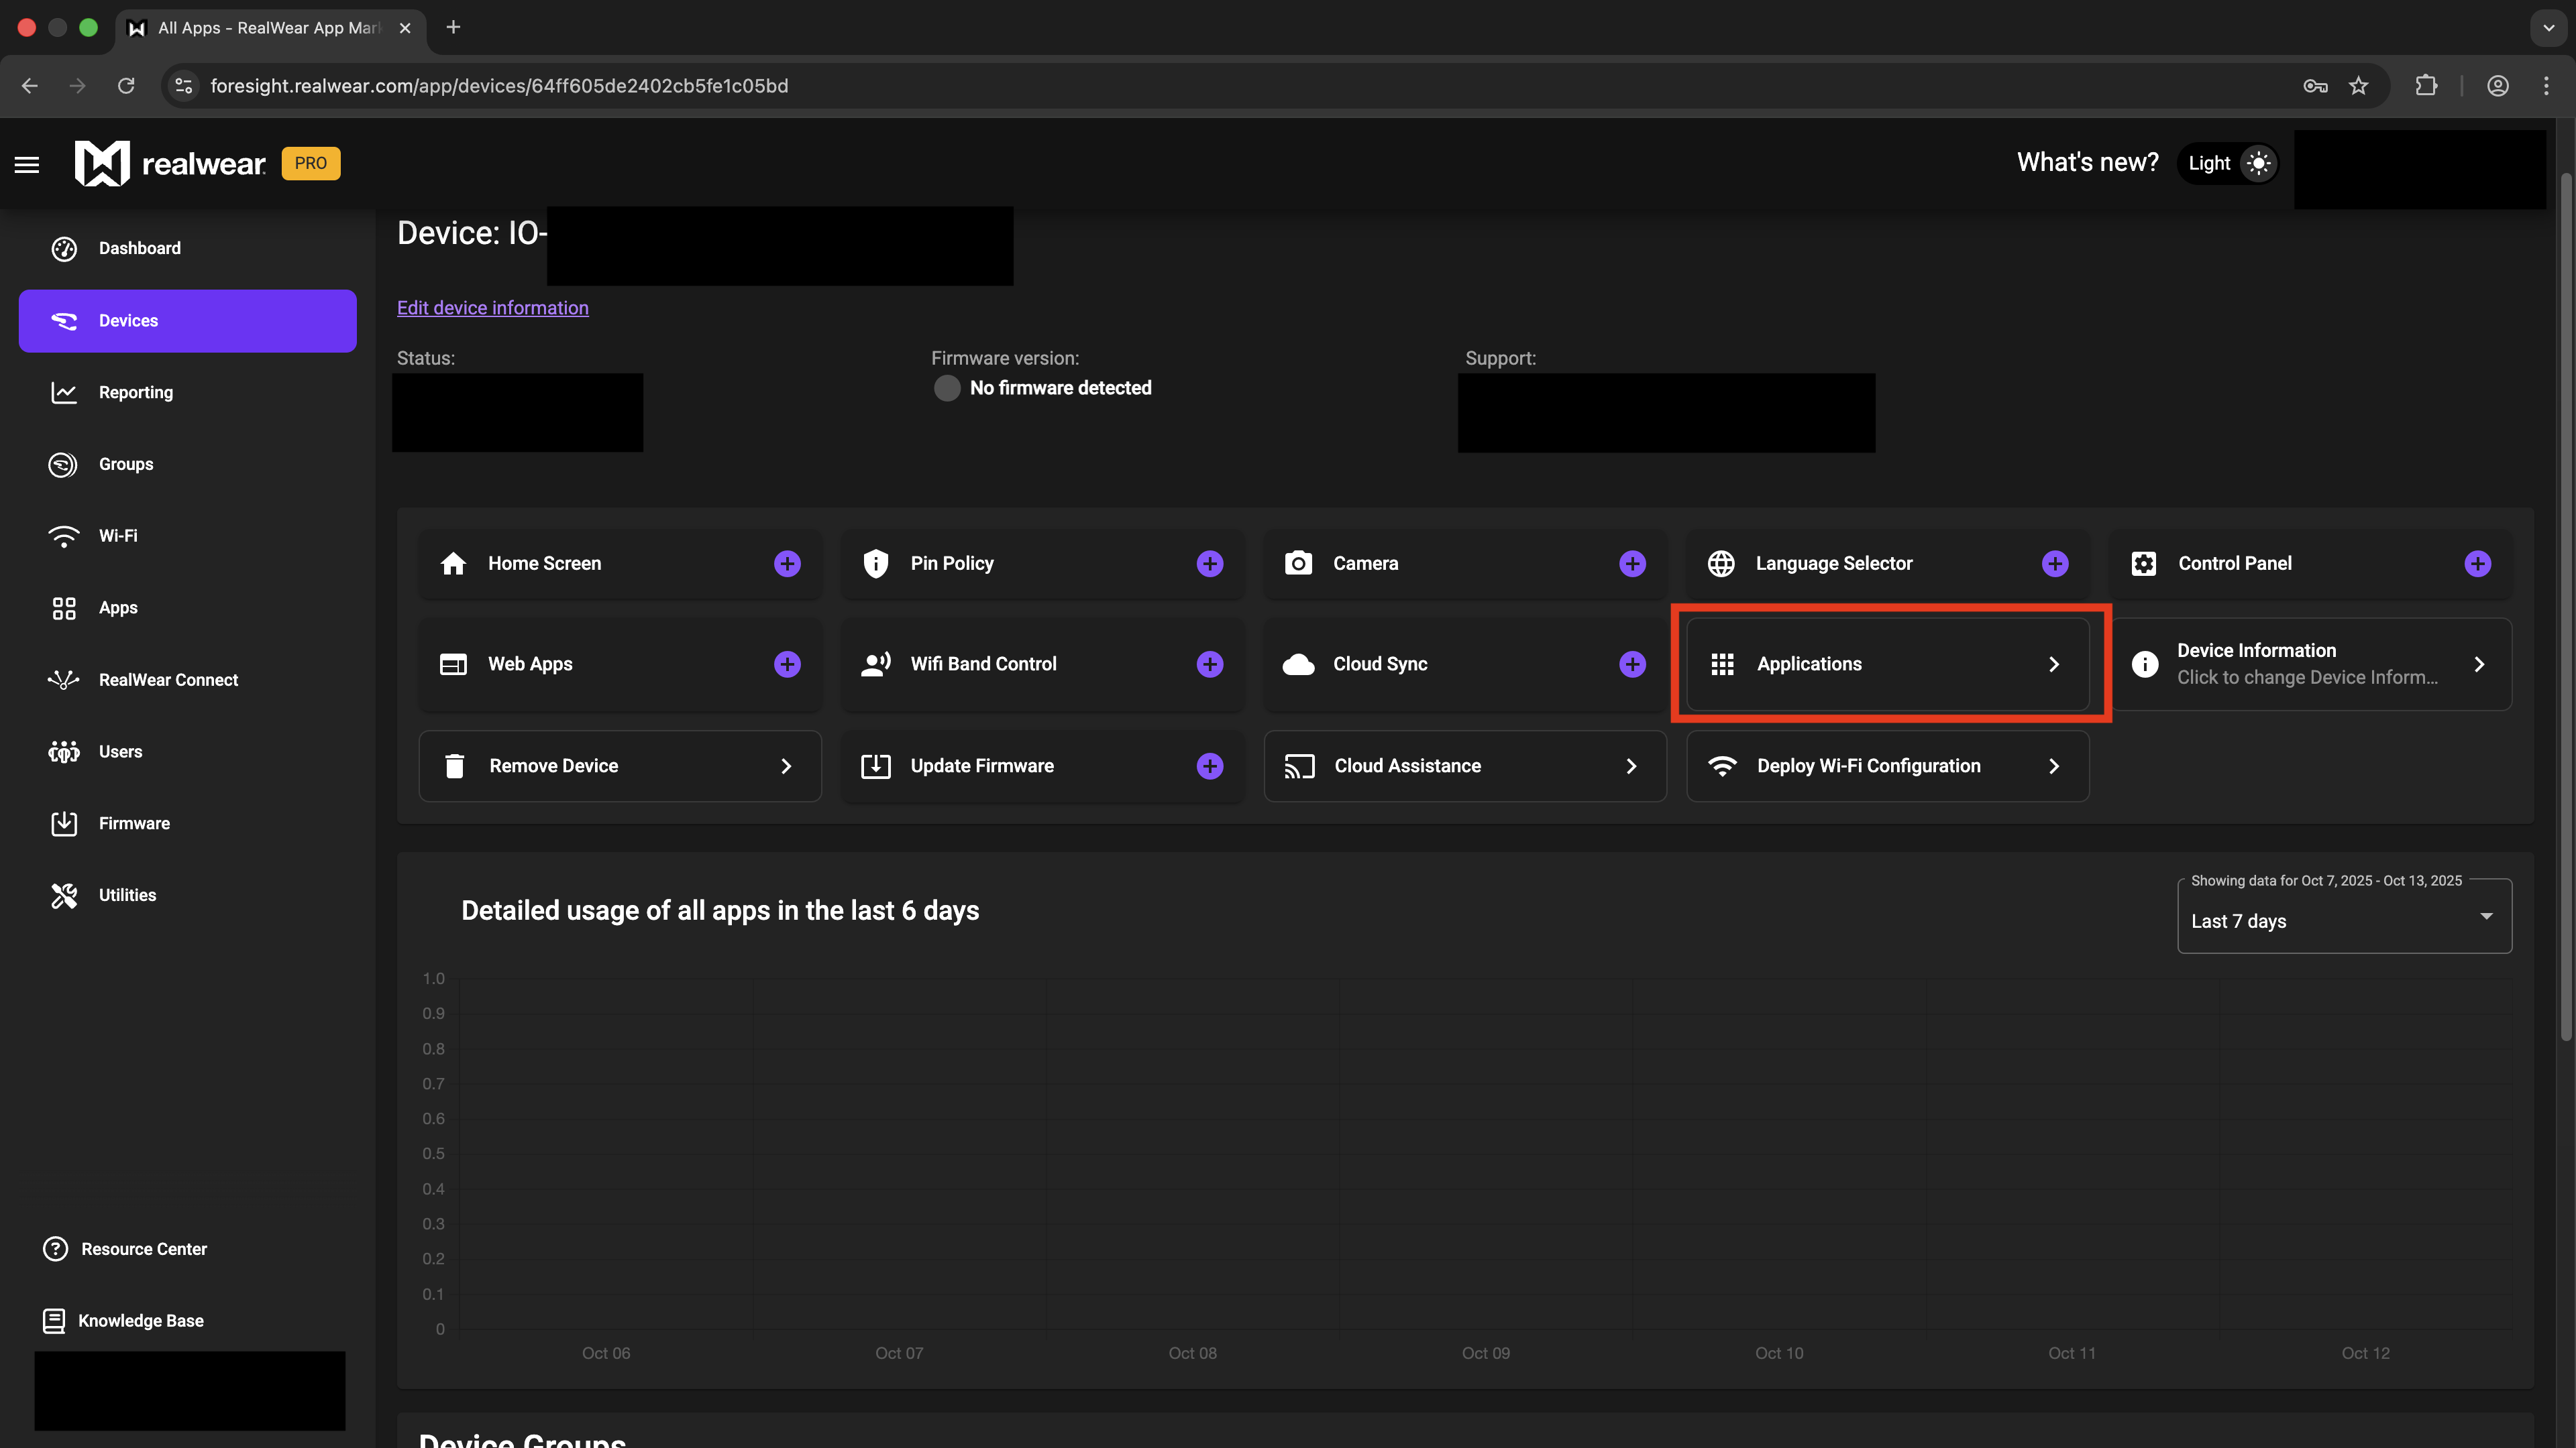Screen dimensions: 2576x1448
Task: Add Language Selector with plus icon
Action: coord(2055,564)
